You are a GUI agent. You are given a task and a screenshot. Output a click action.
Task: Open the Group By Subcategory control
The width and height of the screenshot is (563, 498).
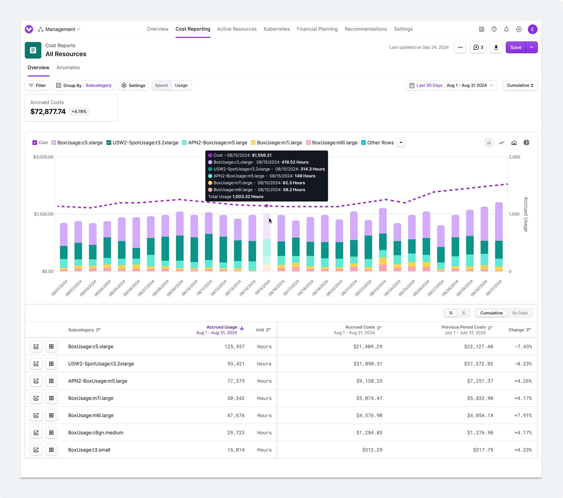84,85
